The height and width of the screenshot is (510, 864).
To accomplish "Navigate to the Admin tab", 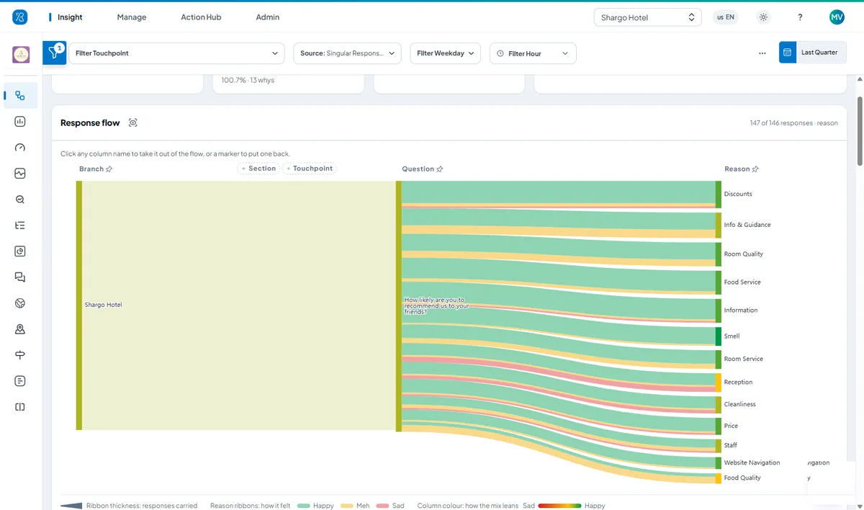I will (x=268, y=17).
